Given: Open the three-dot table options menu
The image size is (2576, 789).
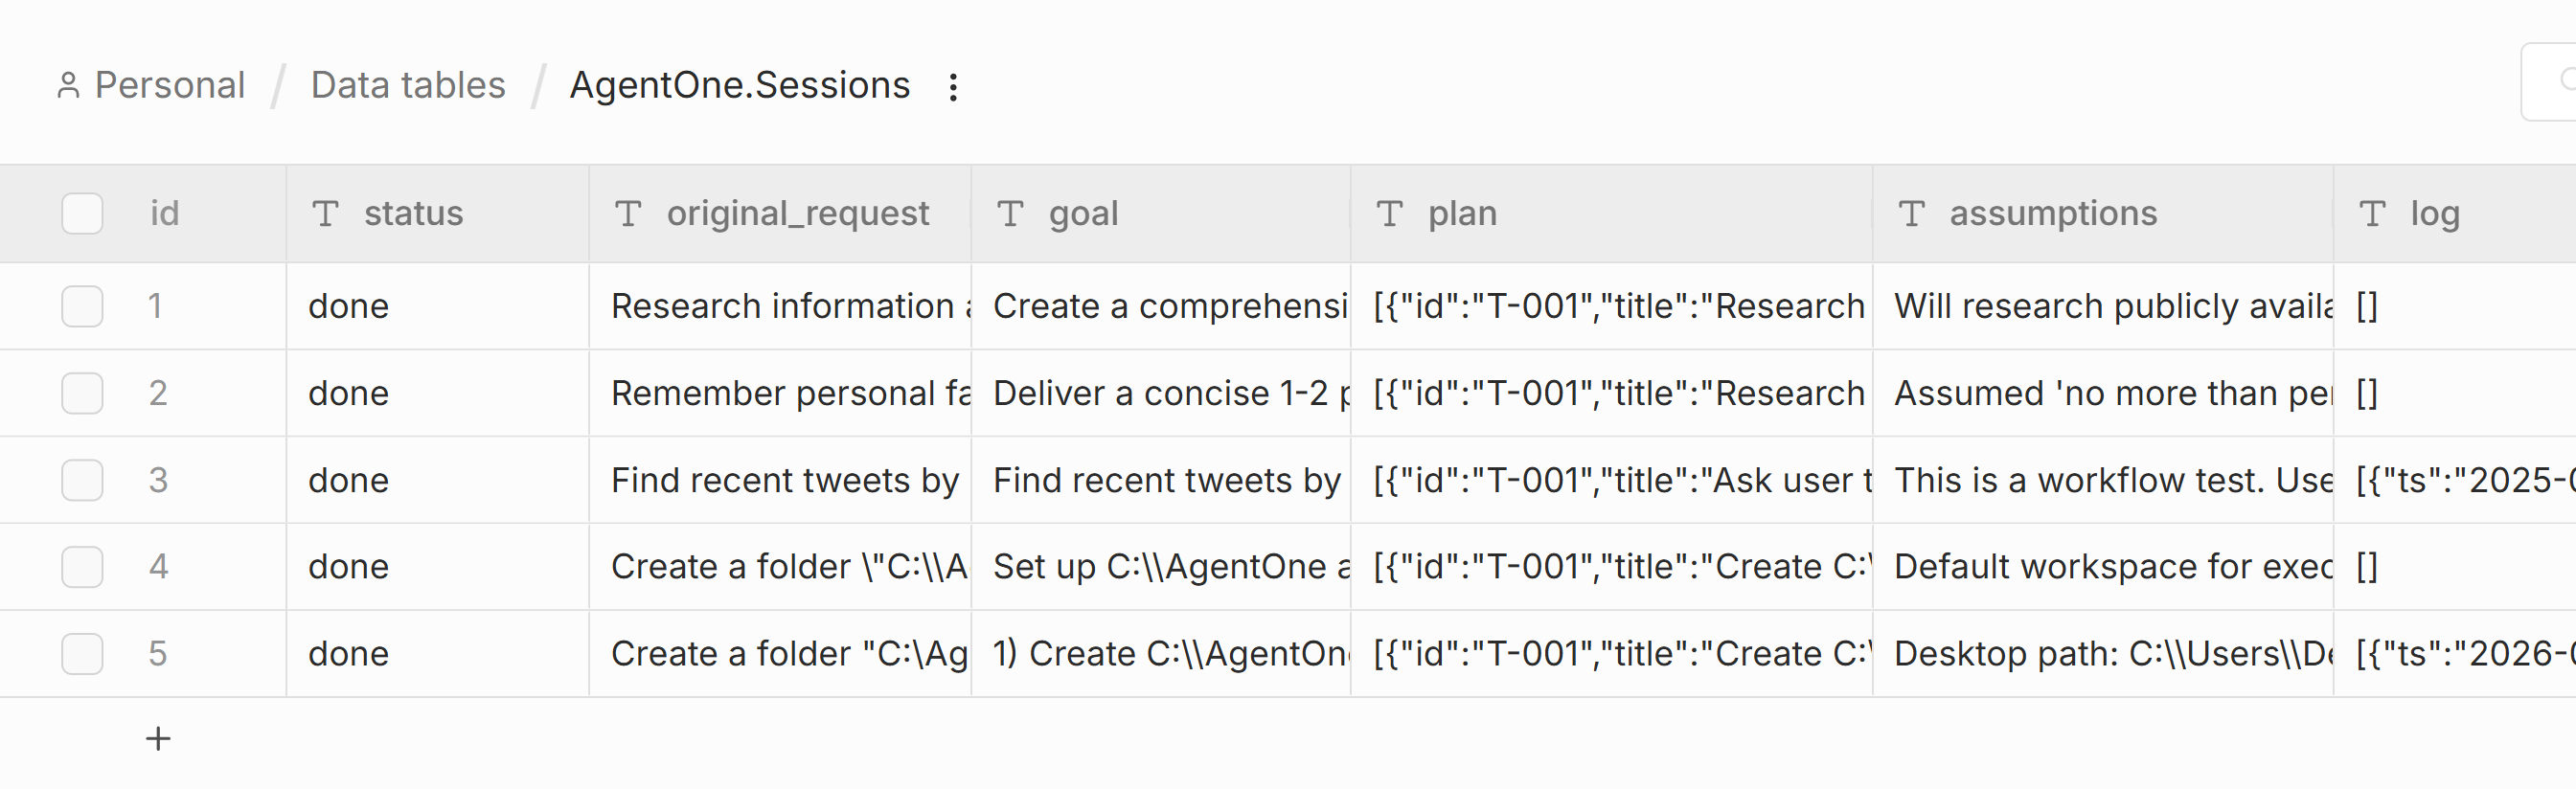Looking at the screenshot, I should [x=953, y=87].
